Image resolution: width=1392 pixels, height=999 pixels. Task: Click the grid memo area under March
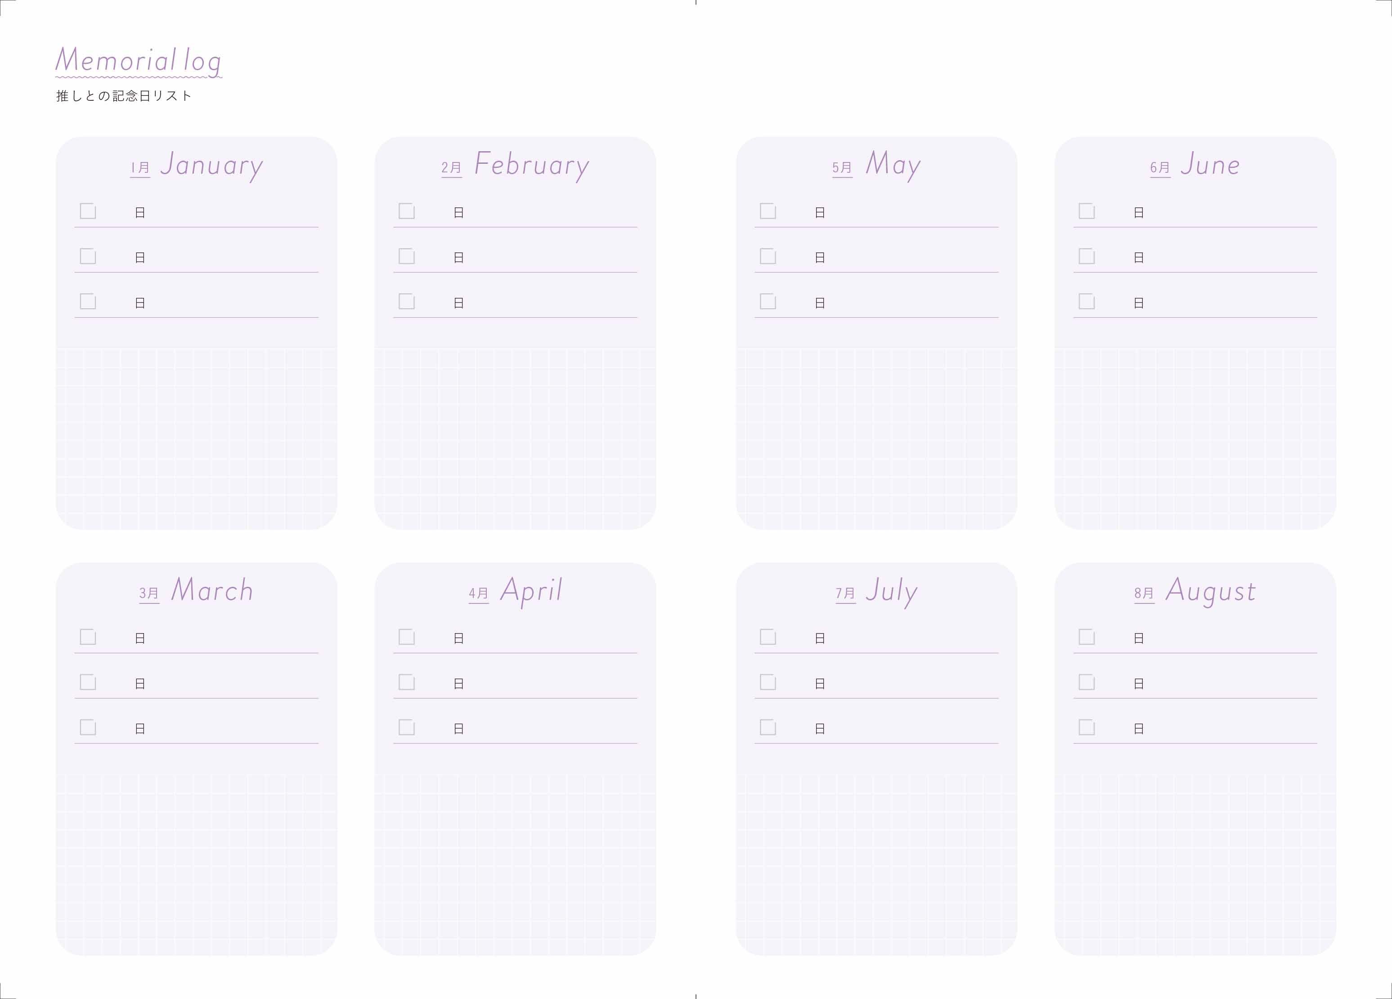click(x=197, y=864)
